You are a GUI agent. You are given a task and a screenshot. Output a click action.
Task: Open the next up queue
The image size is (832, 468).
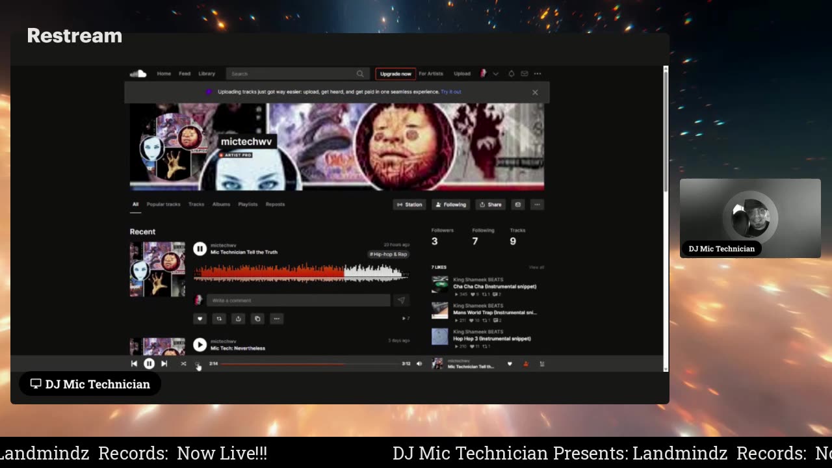(542, 364)
